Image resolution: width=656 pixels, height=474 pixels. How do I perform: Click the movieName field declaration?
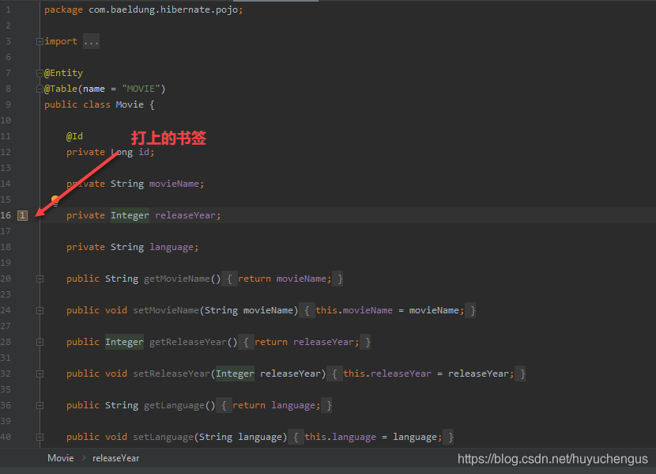174,184
